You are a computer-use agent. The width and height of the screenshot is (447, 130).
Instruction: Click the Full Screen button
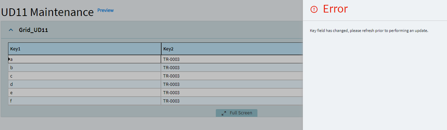point(236,113)
